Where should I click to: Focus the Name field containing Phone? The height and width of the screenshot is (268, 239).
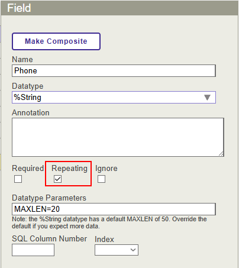pyautogui.click(x=114, y=70)
